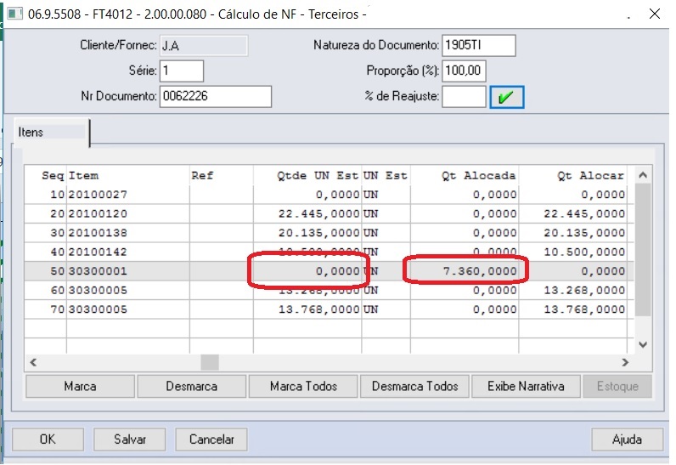Click the horizontal scrollbar left arrow

33,362
